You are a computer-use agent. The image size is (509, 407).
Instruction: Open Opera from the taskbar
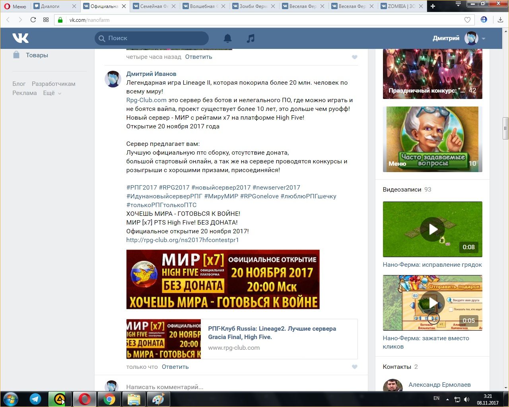coord(84,399)
